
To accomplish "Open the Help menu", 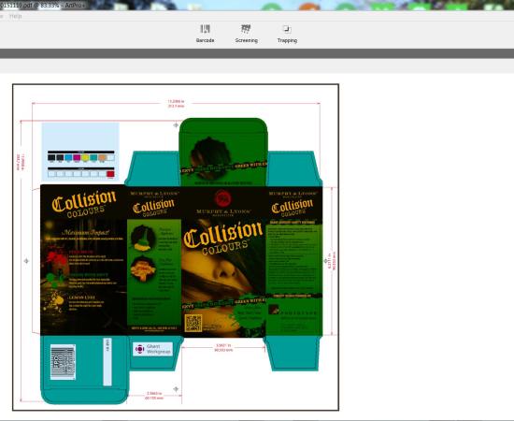I will pos(15,16).
